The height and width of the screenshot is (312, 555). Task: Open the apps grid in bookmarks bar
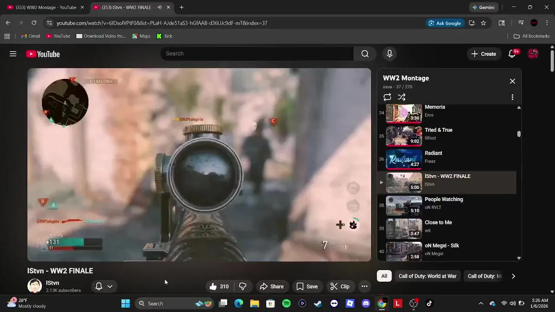(7, 36)
